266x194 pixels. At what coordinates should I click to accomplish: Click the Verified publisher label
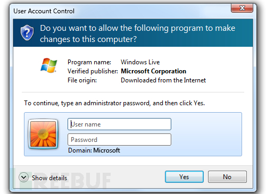pos(93,71)
